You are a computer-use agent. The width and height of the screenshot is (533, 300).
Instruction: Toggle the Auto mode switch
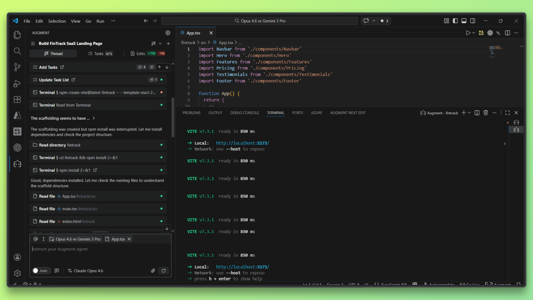[x=41, y=271]
